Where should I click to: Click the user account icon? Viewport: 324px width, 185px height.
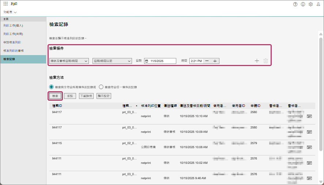pos(319,4)
